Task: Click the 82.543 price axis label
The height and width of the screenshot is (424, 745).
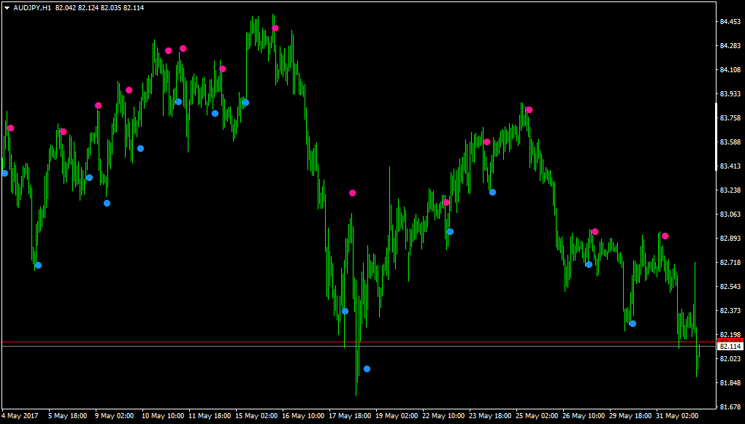Action: pyautogui.click(x=730, y=286)
